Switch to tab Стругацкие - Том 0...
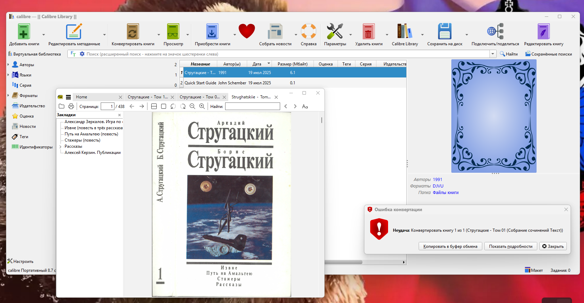Image resolution: width=584 pixels, height=303 pixels. pyautogui.click(x=200, y=97)
